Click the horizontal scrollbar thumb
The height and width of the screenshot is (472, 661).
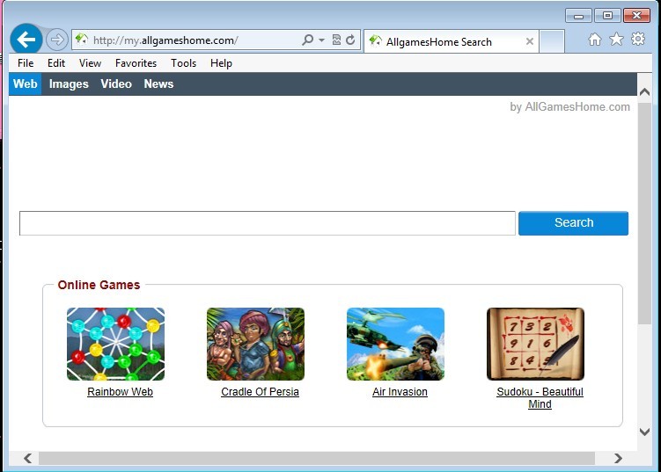click(317, 458)
